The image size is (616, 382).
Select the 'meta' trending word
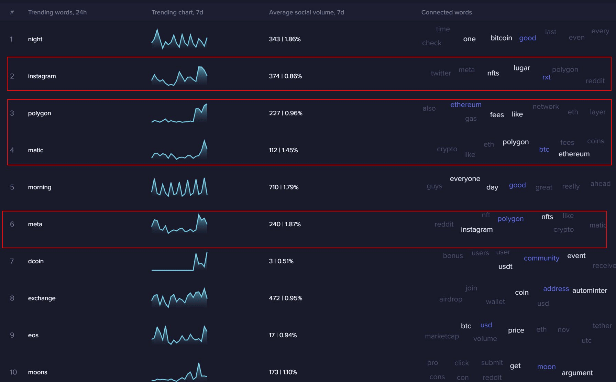35,224
